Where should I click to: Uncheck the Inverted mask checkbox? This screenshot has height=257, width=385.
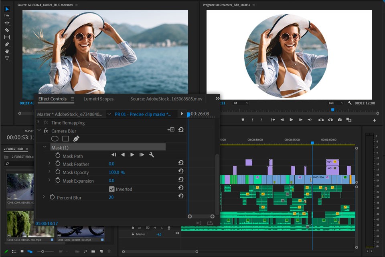point(112,189)
